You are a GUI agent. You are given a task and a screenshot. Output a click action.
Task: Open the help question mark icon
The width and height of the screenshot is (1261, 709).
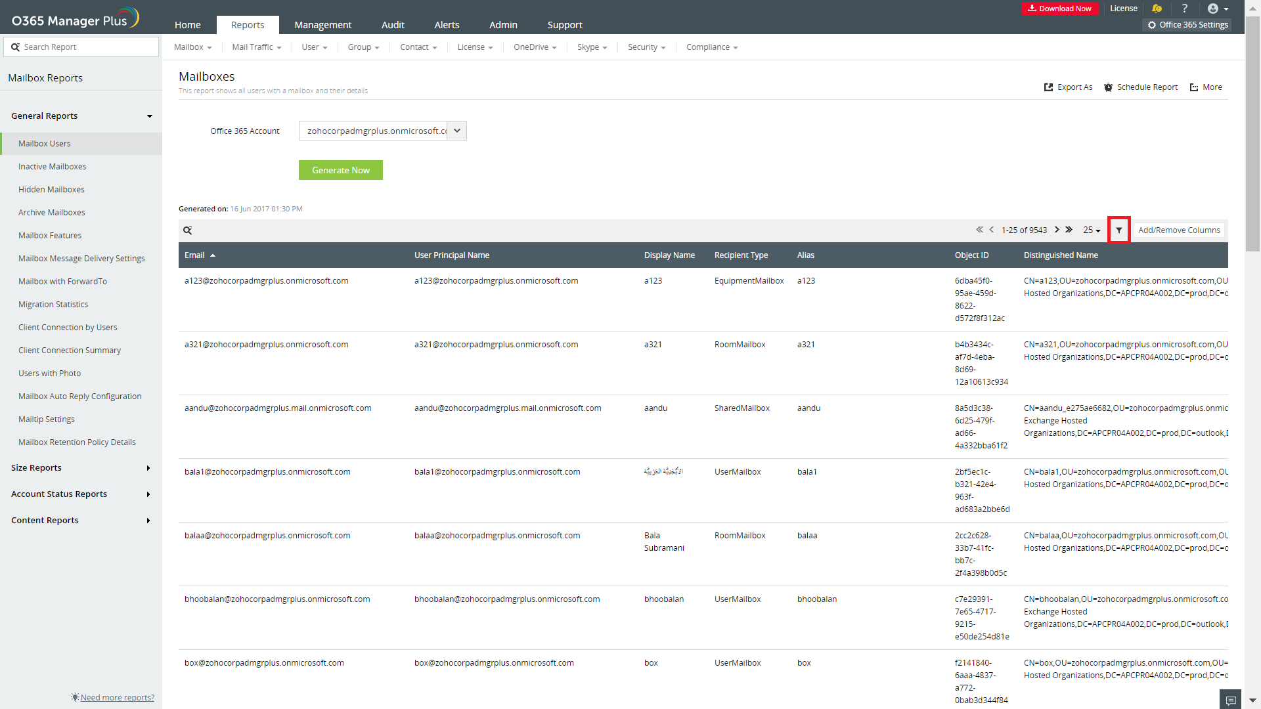(1184, 9)
